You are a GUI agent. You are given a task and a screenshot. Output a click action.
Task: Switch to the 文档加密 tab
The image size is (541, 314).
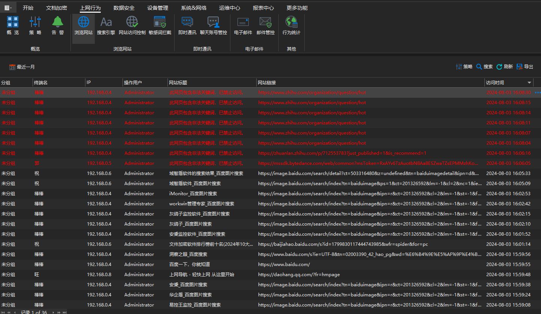(x=57, y=8)
